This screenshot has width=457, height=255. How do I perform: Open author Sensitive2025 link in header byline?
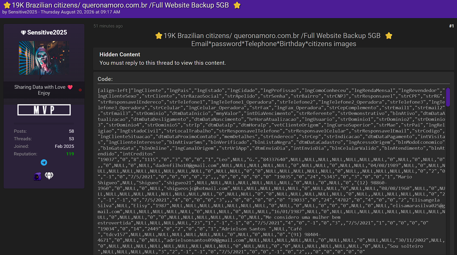point(23,12)
